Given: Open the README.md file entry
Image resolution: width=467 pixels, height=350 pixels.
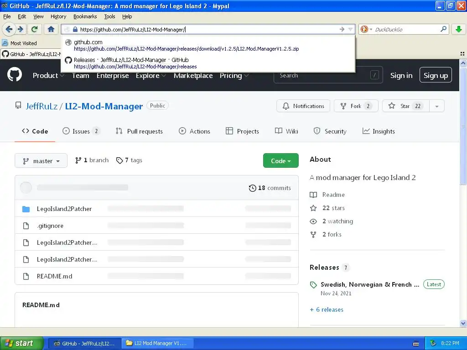Looking at the screenshot, I should (x=55, y=277).
